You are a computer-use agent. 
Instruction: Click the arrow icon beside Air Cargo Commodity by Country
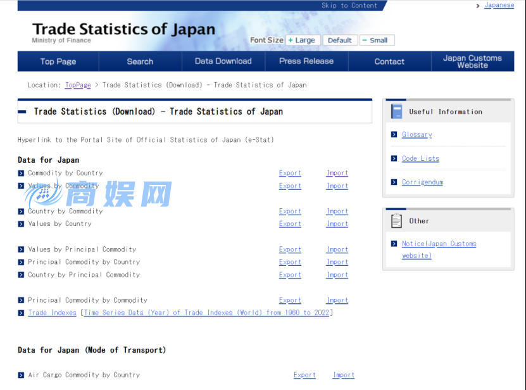(21, 375)
